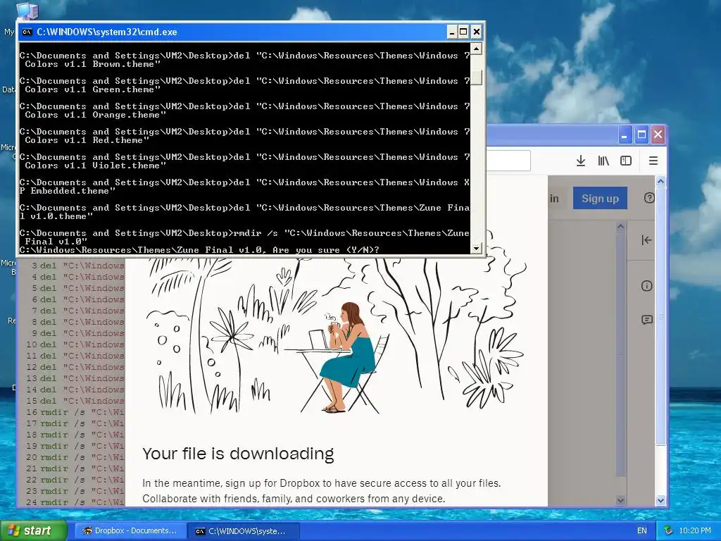Minimize the Firefox window
The width and height of the screenshot is (721, 541).
pos(625,135)
